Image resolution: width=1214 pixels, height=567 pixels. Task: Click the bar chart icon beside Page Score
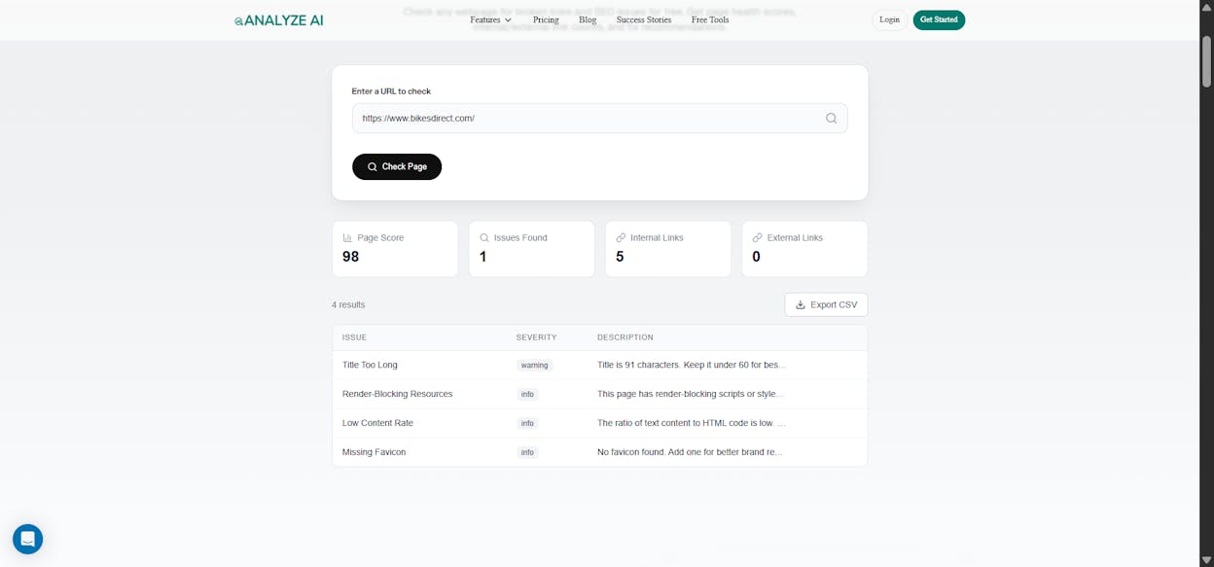click(x=347, y=237)
